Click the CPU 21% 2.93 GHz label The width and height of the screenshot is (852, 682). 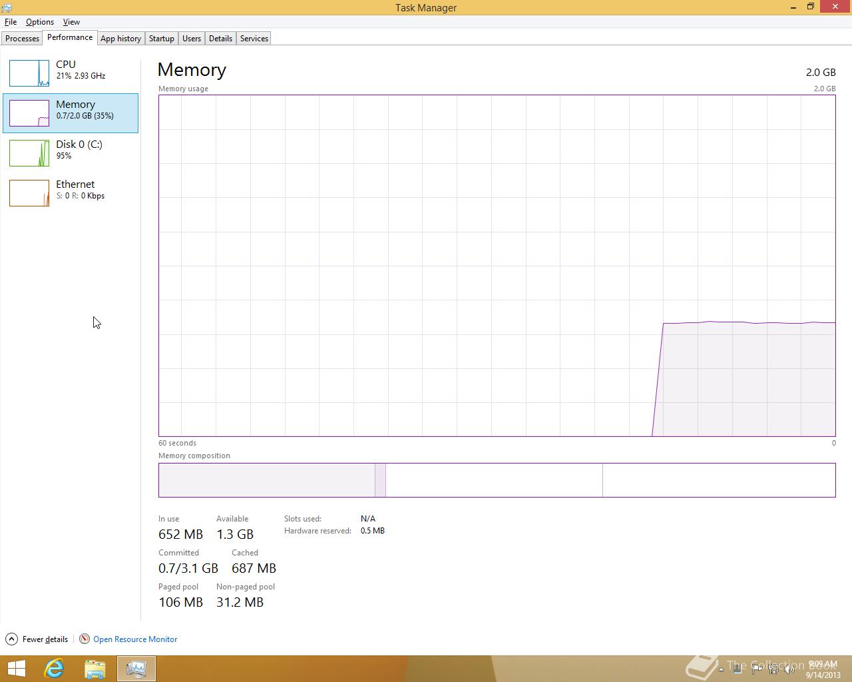[x=81, y=69]
